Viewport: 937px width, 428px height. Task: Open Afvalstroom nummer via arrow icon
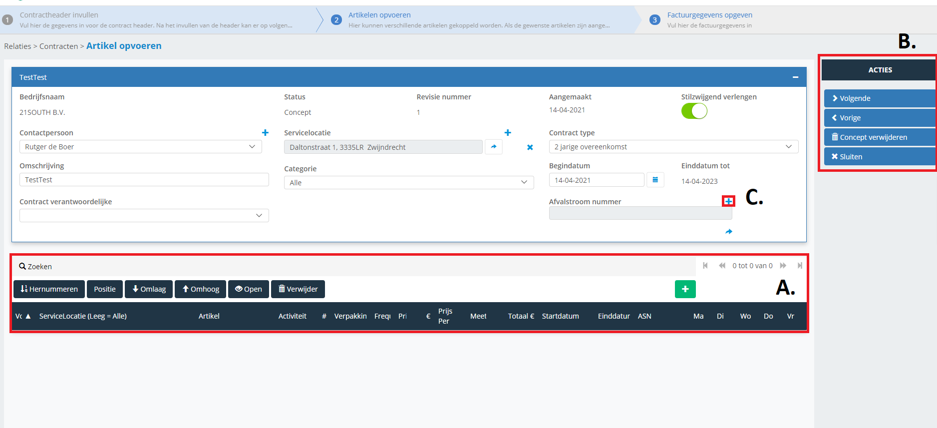tap(729, 232)
